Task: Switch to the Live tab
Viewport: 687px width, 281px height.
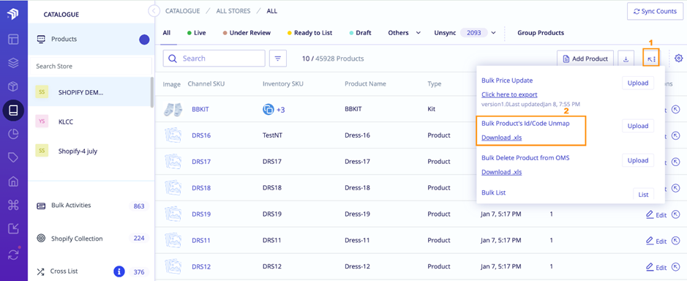Action: click(196, 33)
